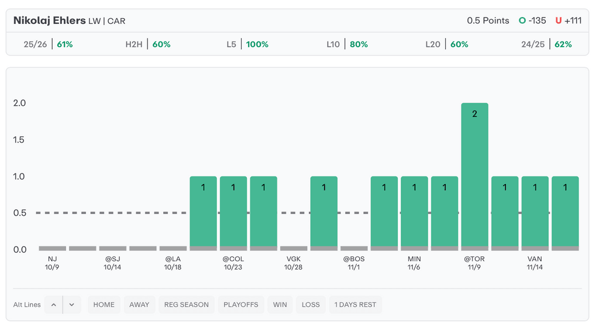Click the green Over circle icon
Screen dimensions: 599x329
coord(522,20)
